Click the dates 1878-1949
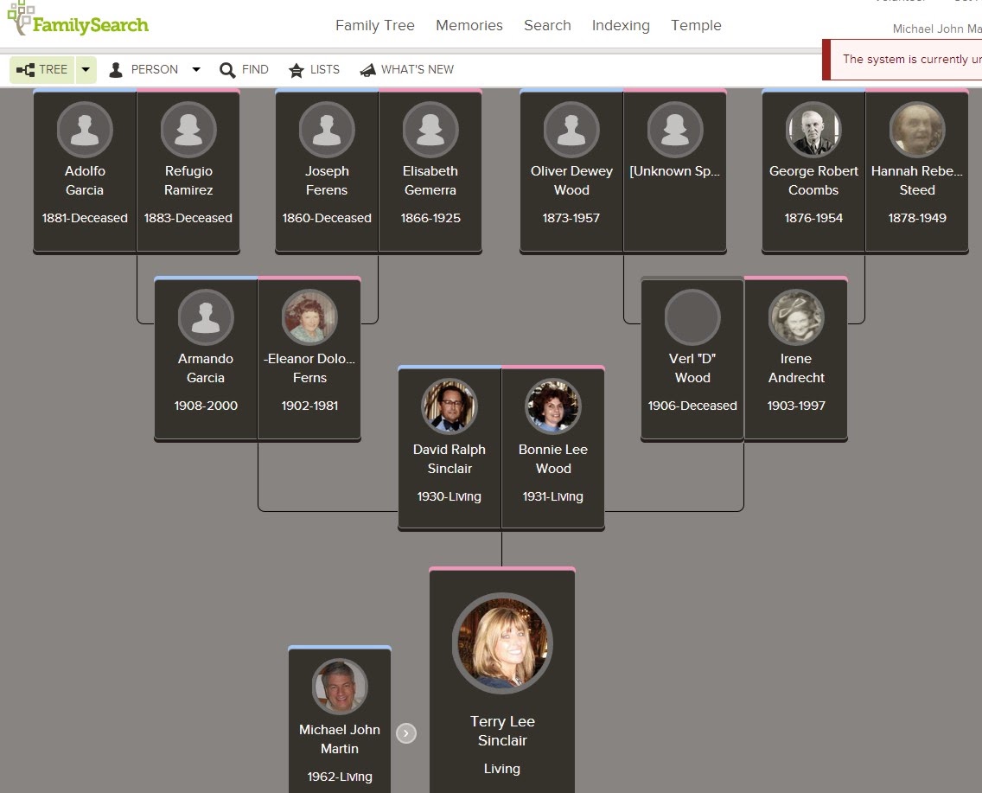This screenshot has height=793, width=982. [x=917, y=218]
